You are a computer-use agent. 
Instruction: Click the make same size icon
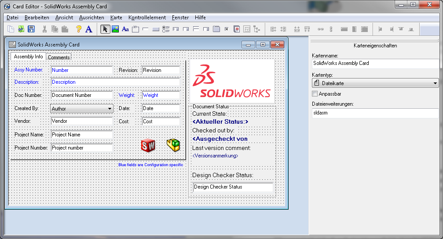(364, 29)
